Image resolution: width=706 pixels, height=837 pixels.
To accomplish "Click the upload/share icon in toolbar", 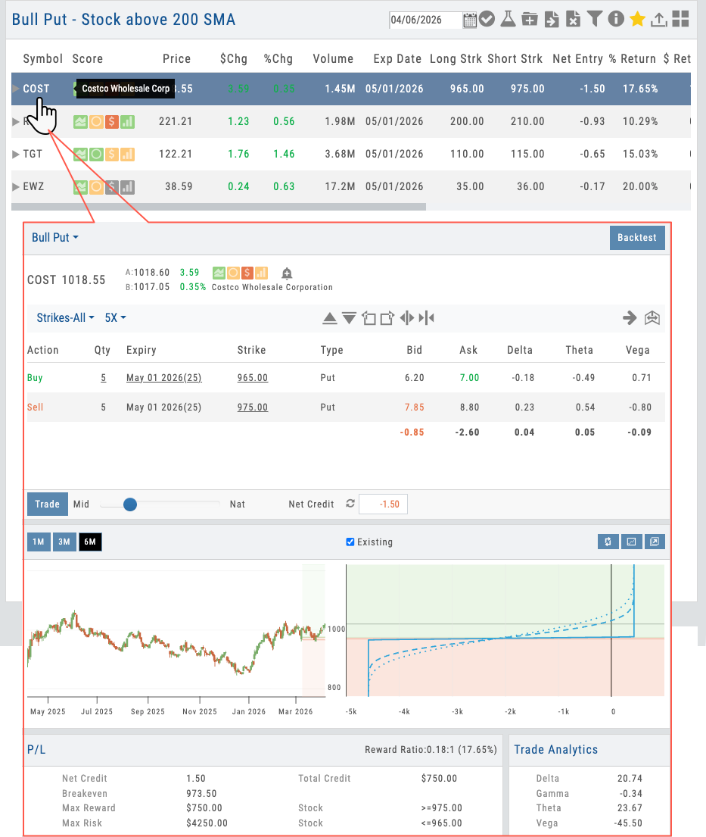I will tap(658, 20).
